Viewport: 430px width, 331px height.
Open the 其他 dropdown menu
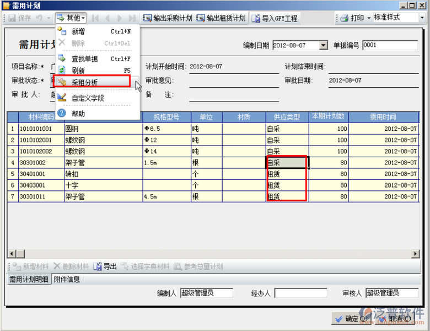tap(71, 18)
